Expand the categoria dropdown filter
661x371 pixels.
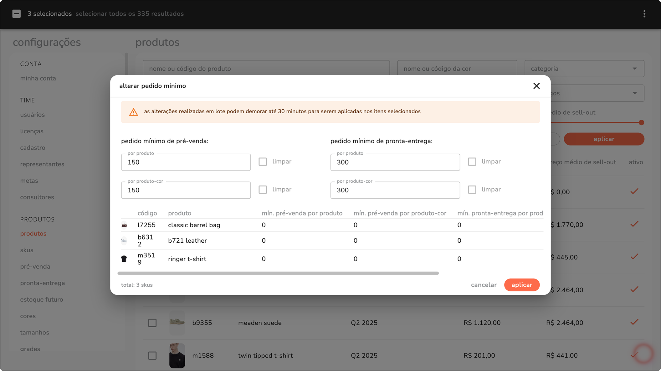click(584, 69)
